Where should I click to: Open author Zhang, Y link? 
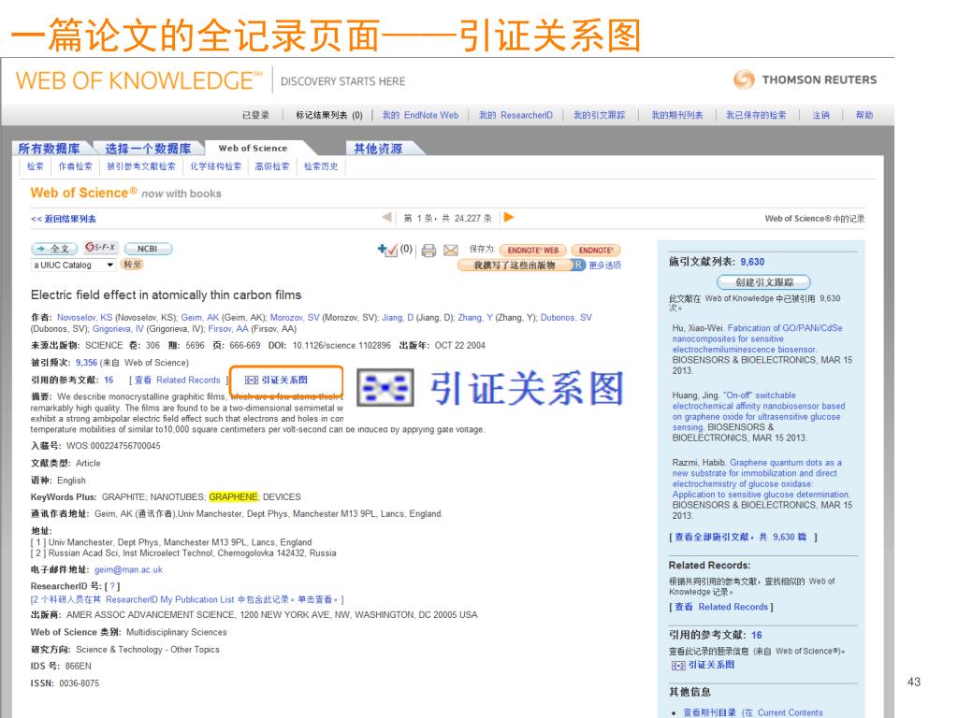click(474, 318)
